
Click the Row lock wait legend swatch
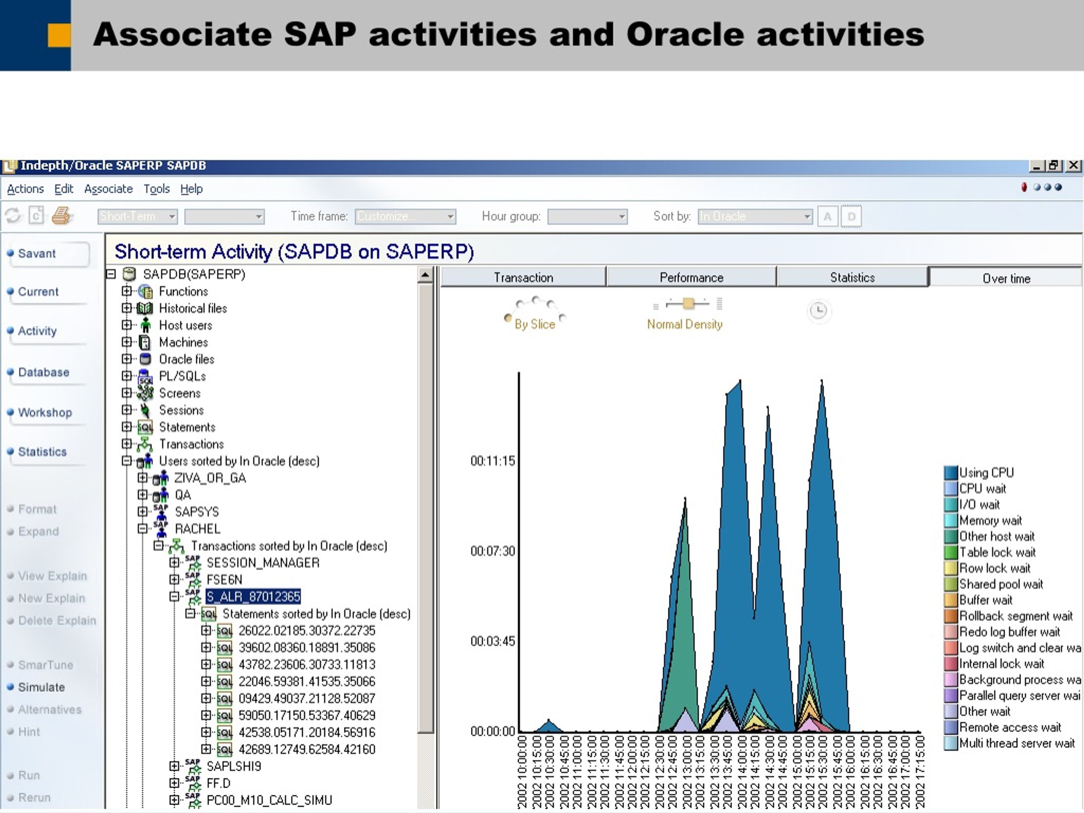click(950, 568)
